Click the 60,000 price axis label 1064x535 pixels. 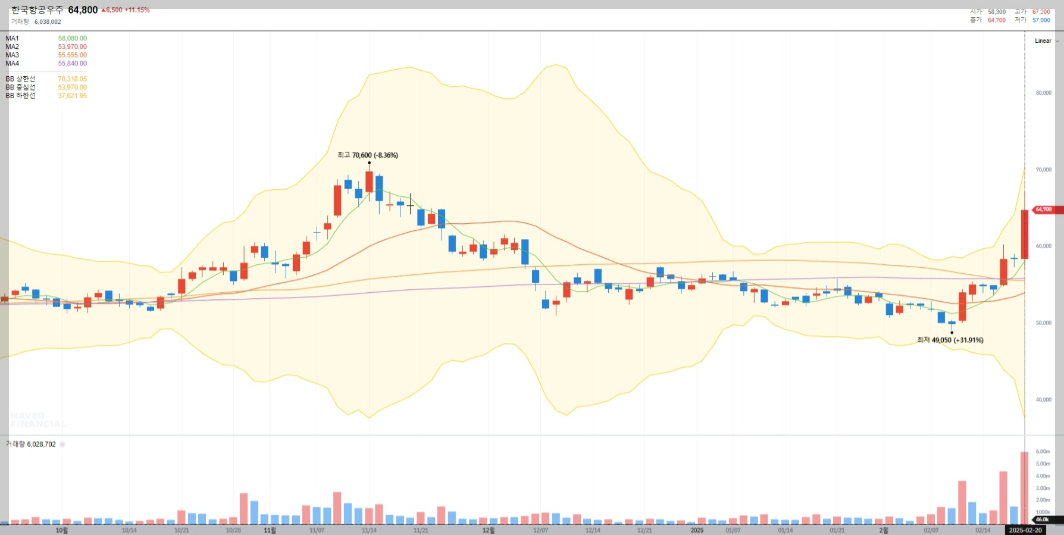point(1043,246)
